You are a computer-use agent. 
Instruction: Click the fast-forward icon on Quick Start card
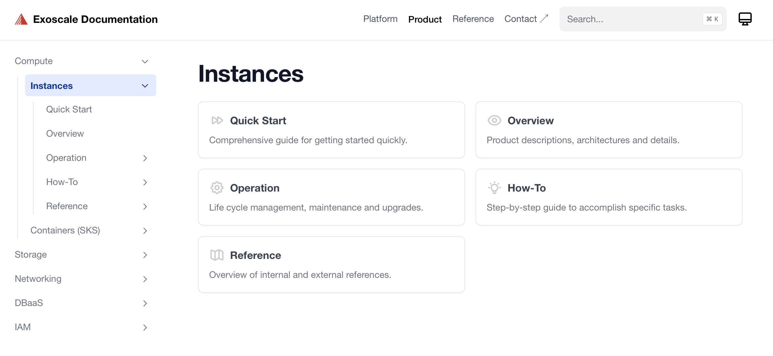point(217,121)
